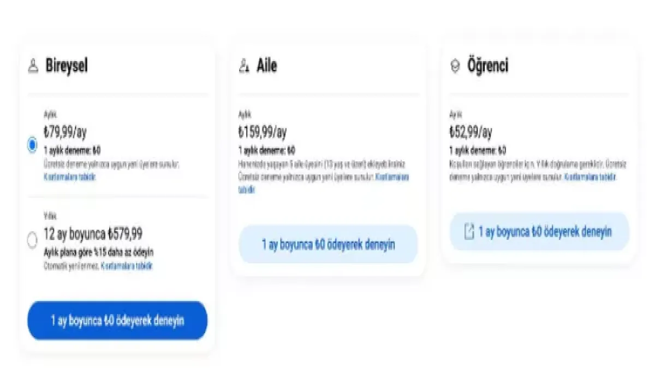
Task: Click the external-link icon in Öğrenci button
Action: 468,231
